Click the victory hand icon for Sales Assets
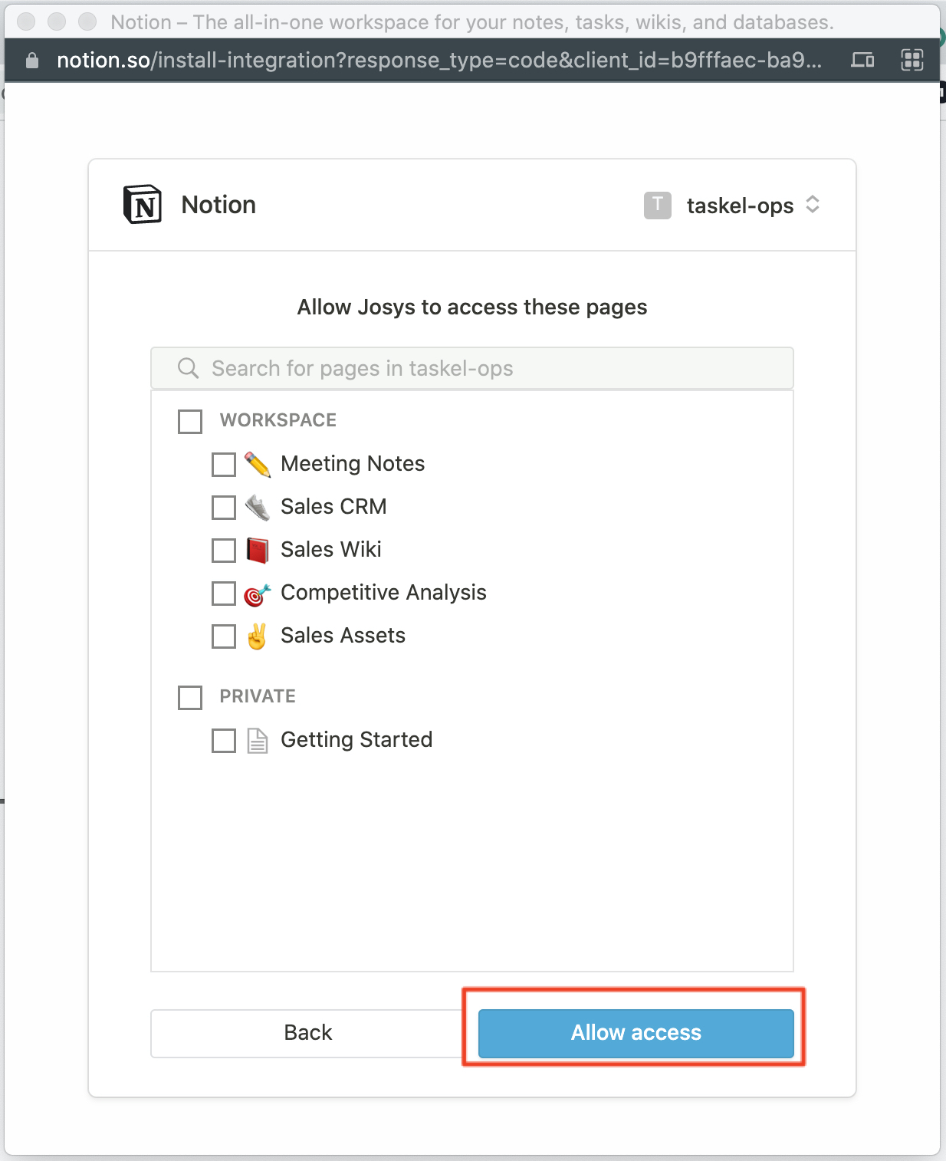The image size is (946, 1161). 258,636
